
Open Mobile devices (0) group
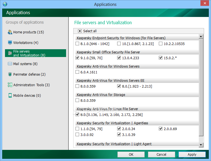[27, 95]
